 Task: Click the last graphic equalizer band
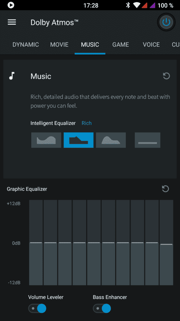click(x=166, y=243)
